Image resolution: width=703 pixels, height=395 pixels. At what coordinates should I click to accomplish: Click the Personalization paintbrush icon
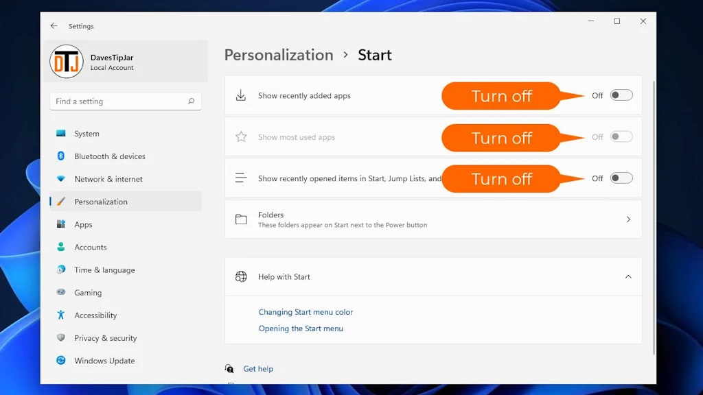point(61,202)
